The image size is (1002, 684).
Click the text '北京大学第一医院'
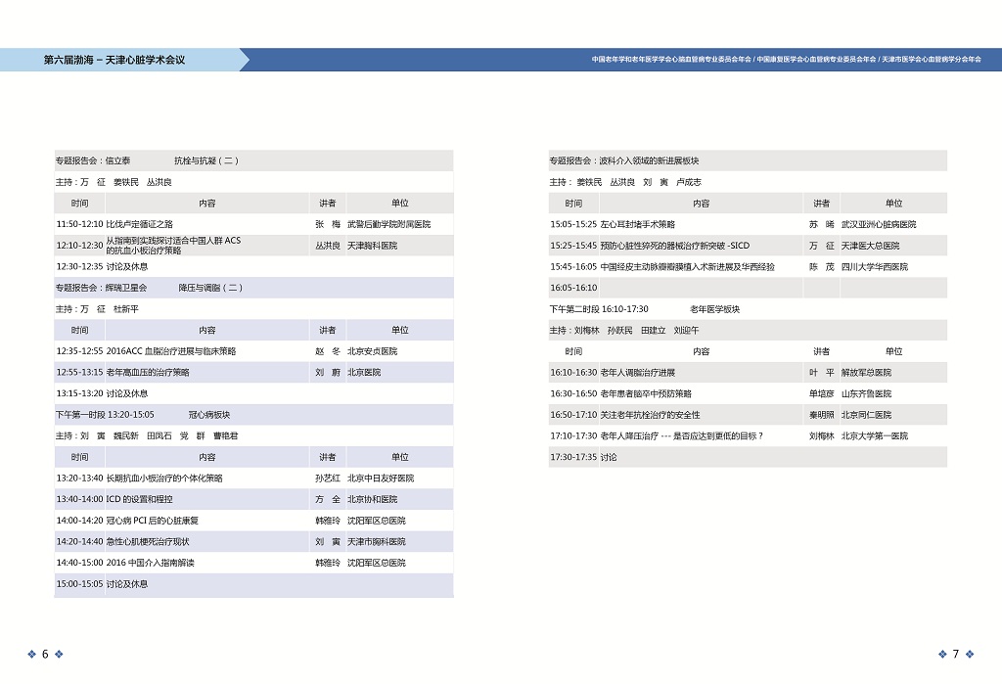[x=874, y=436]
